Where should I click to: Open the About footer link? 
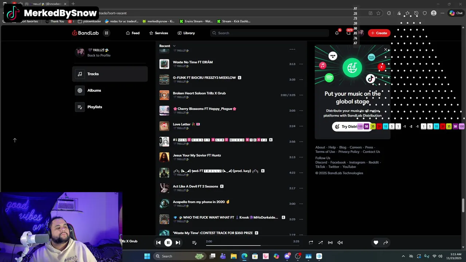tap(320, 147)
